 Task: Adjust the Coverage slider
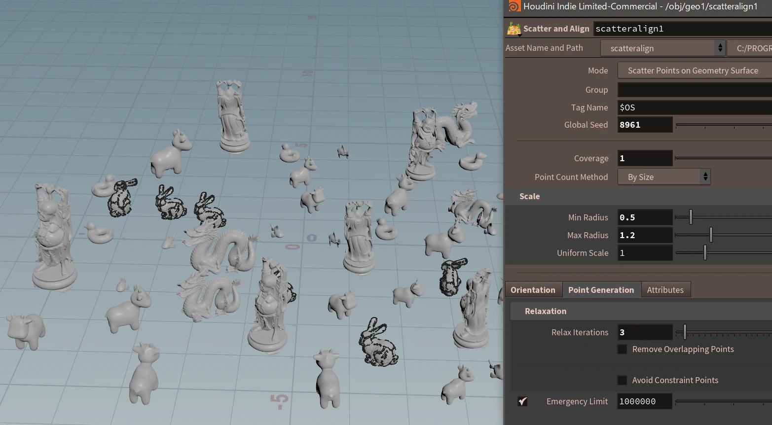point(724,158)
